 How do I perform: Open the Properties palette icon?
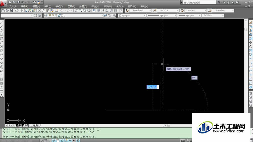pos(94,10)
